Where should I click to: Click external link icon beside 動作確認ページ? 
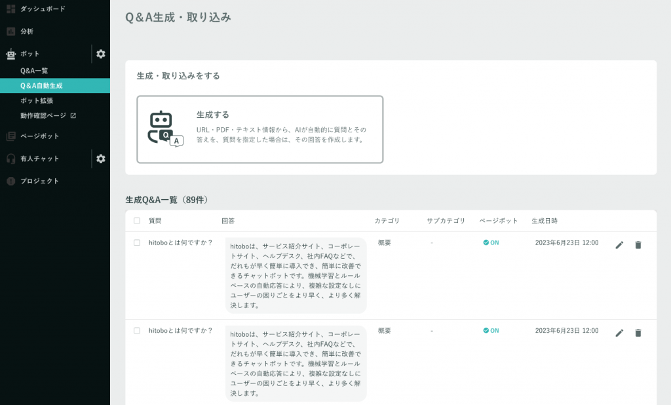coord(73,115)
